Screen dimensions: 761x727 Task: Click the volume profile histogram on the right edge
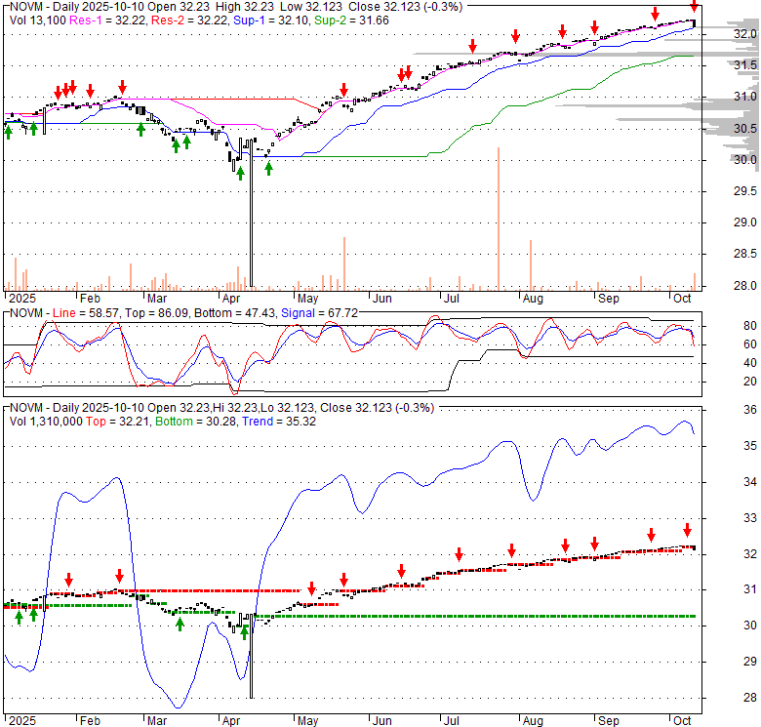tap(727, 129)
